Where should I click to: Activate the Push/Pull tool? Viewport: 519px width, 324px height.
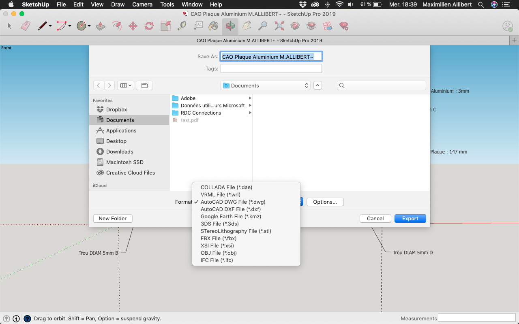101,26
